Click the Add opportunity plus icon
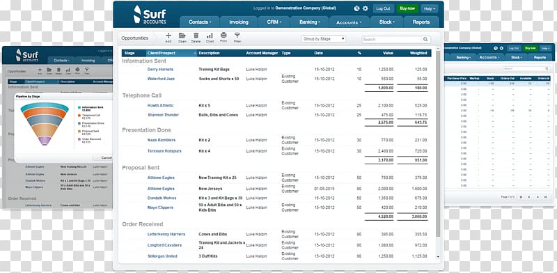The image size is (557, 273). point(168,36)
